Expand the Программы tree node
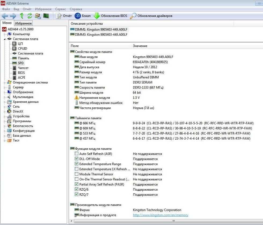Viewport: 263px width, 225px height. 5,121
